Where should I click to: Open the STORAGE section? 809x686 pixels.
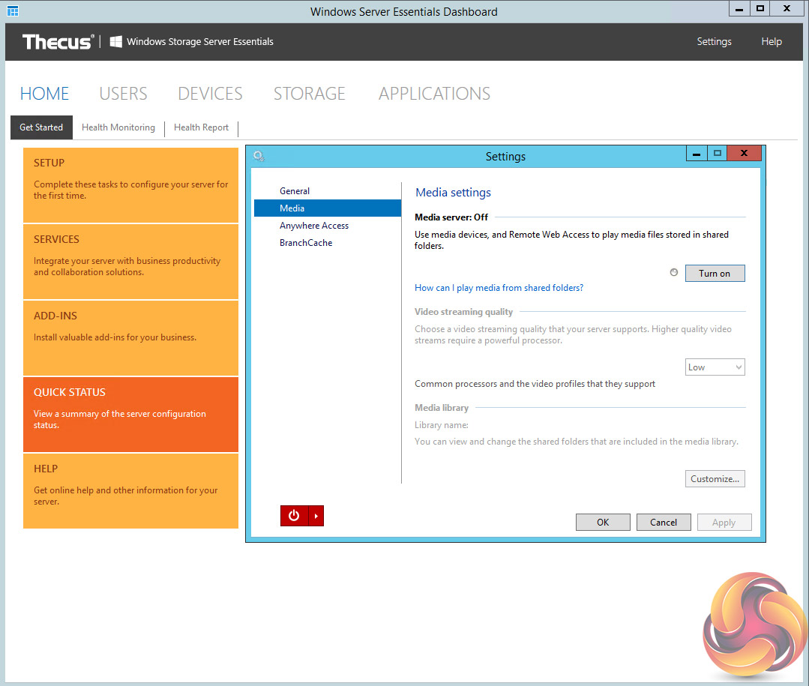point(310,94)
